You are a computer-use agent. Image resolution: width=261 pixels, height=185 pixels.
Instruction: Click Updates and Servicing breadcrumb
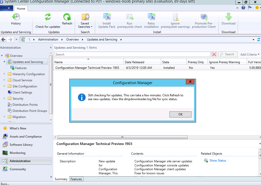(102, 39)
